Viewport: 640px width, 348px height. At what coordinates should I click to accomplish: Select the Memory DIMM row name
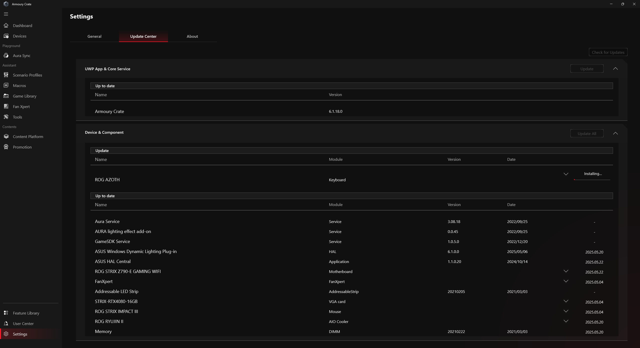point(103,331)
